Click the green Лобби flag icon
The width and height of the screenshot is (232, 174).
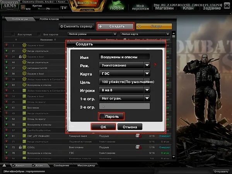tap(116, 3)
